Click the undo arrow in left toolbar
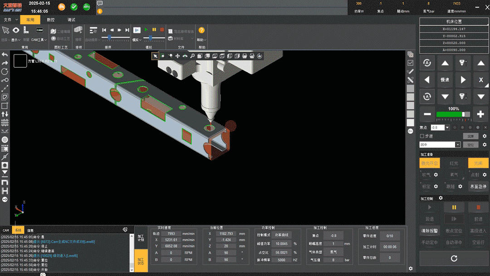 click(5, 55)
